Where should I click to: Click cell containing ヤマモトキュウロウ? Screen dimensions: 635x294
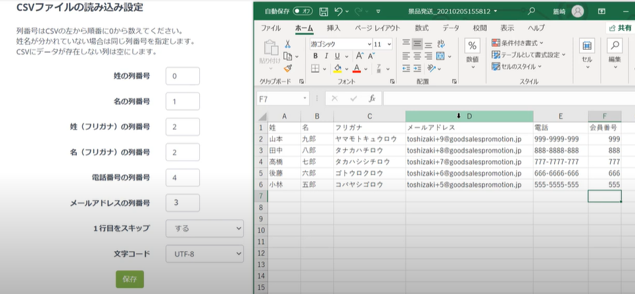pyautogui.click(x=369, y=139)
